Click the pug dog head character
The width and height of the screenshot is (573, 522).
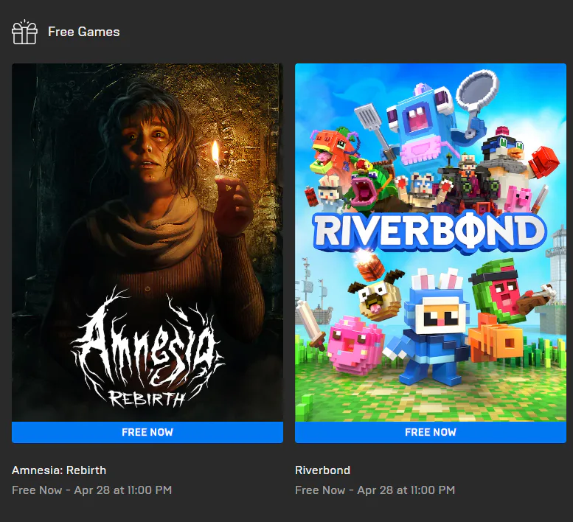(376, 296)
